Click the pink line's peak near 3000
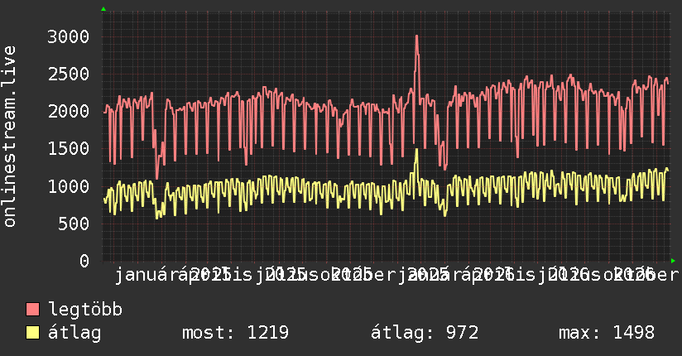This screenshot has width=682, height=356. [416, 36]
